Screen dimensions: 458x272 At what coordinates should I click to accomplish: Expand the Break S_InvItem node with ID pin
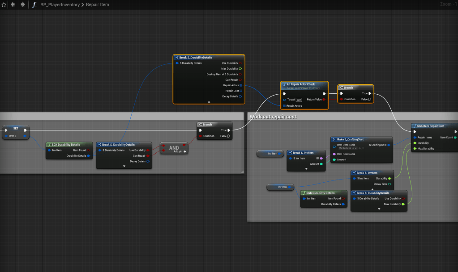pos(306,169)
